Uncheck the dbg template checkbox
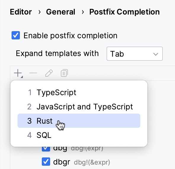The image size is (175, 169). (46, 149)
